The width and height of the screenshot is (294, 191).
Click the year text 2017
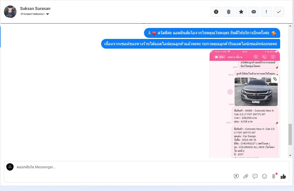click(x=241, y=154)
